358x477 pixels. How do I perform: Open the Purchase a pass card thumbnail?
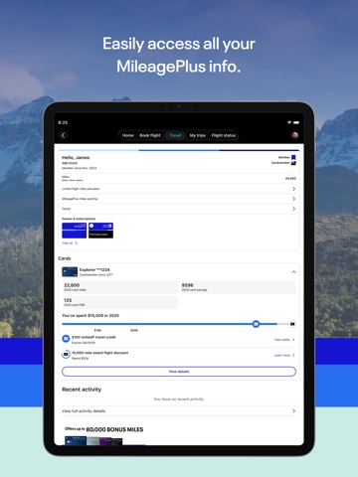point(100,231)
